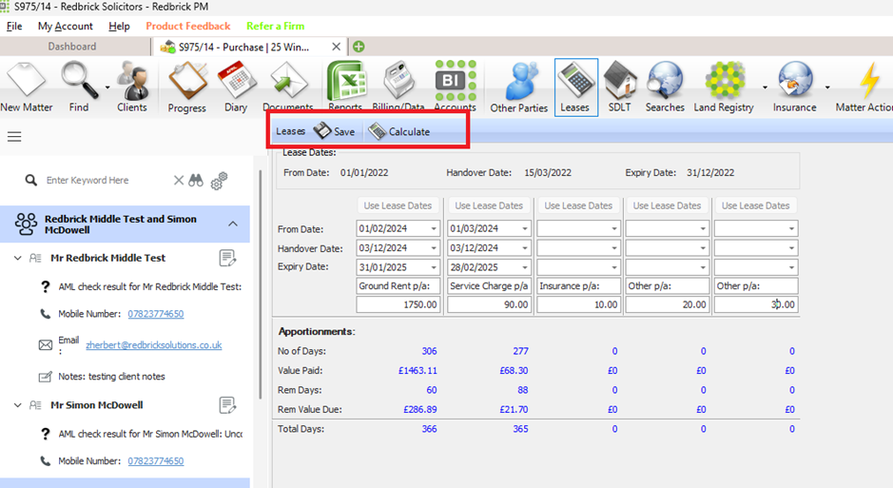Open Insurance column From Date dropdown
The image size is (893, 488).
coord(614,229)
